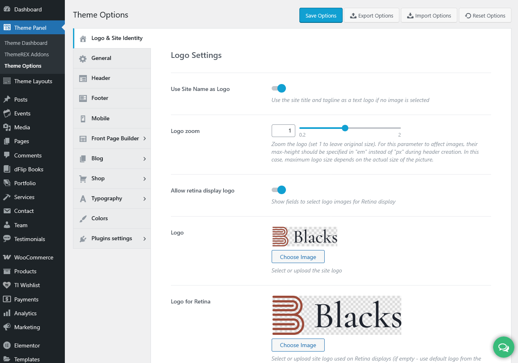Click the large retina Blacks logo preview
Screen dimensions: 518x363
pyautogui.click(x=336, y=315)
